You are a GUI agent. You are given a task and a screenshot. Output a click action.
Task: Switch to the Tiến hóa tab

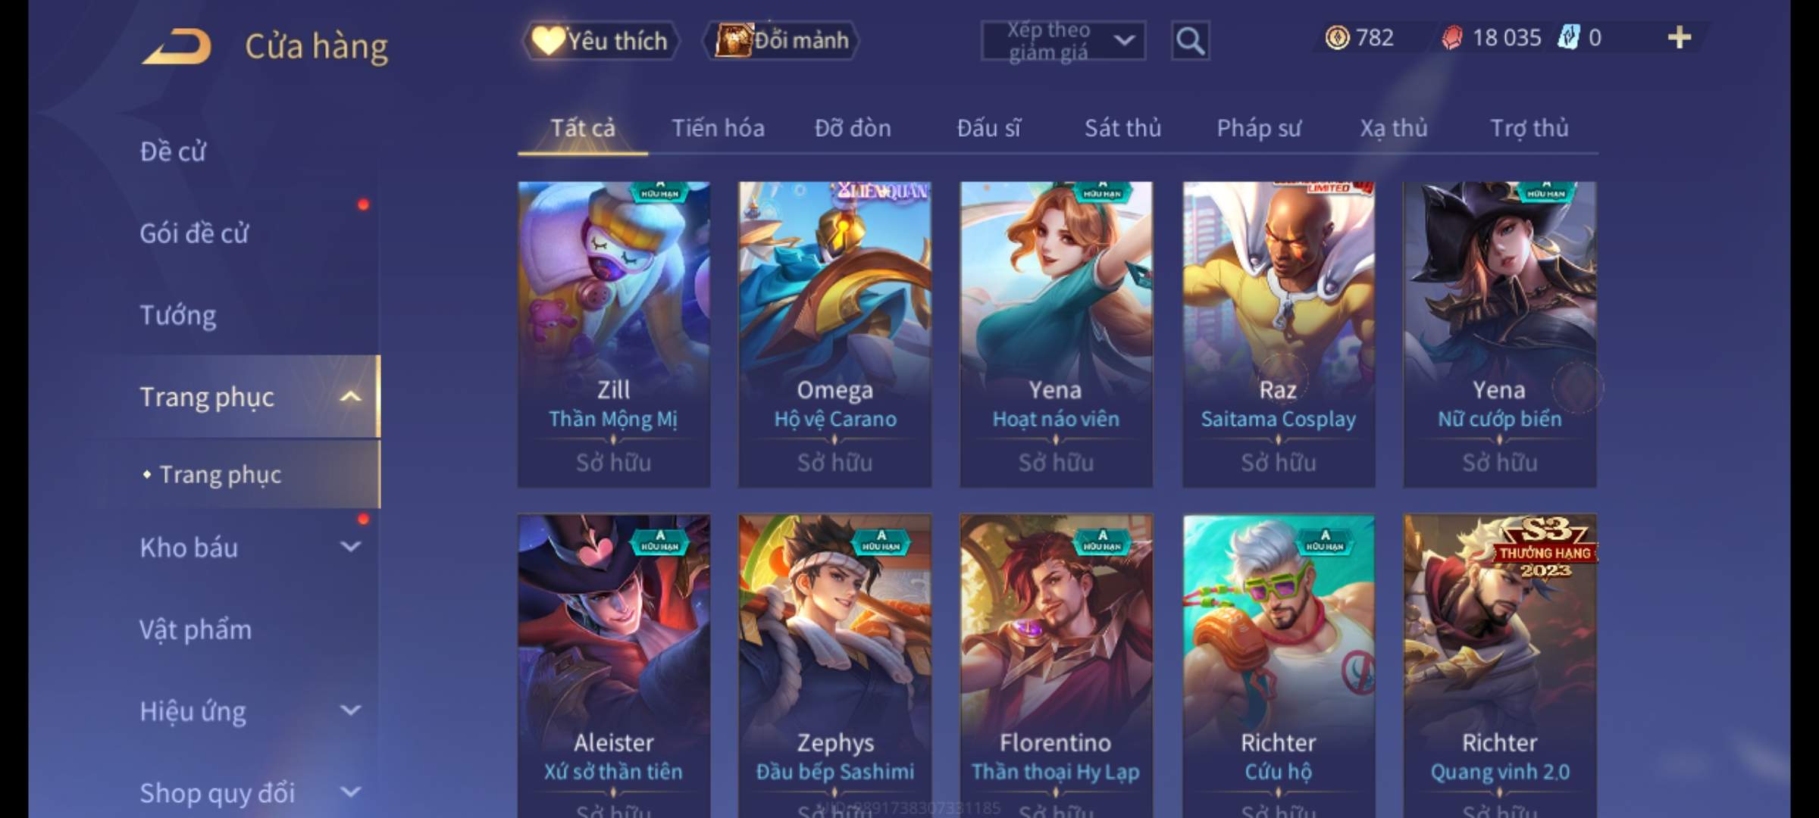coord(718,128)
